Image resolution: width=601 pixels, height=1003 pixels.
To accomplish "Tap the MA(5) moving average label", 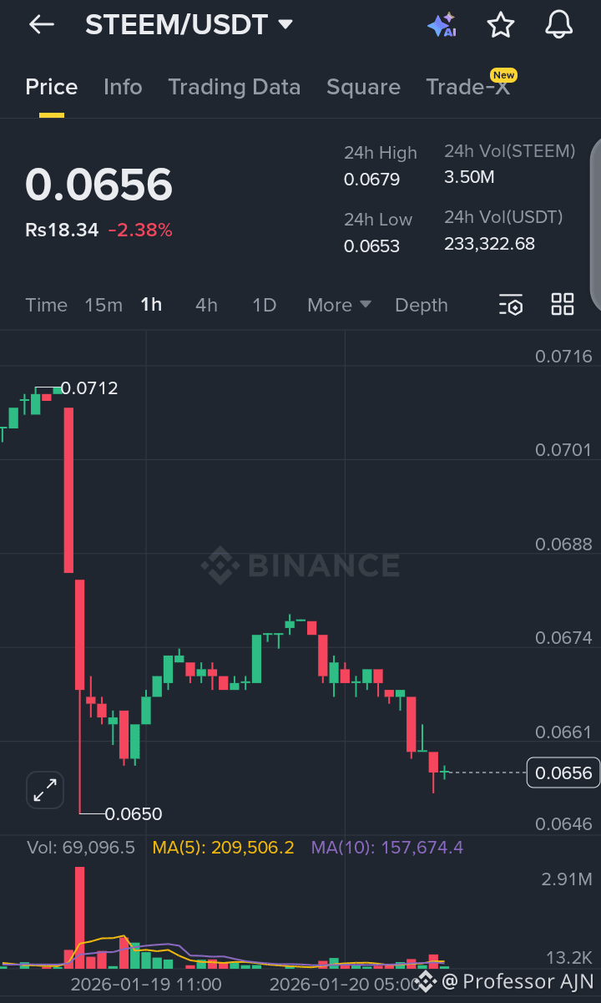I will click(223, 847).
